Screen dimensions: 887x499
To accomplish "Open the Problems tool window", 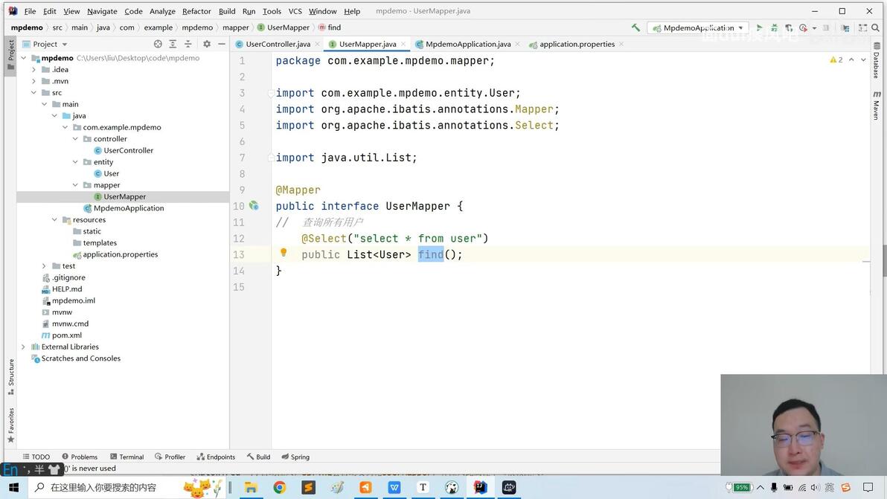I will [80, 457].
